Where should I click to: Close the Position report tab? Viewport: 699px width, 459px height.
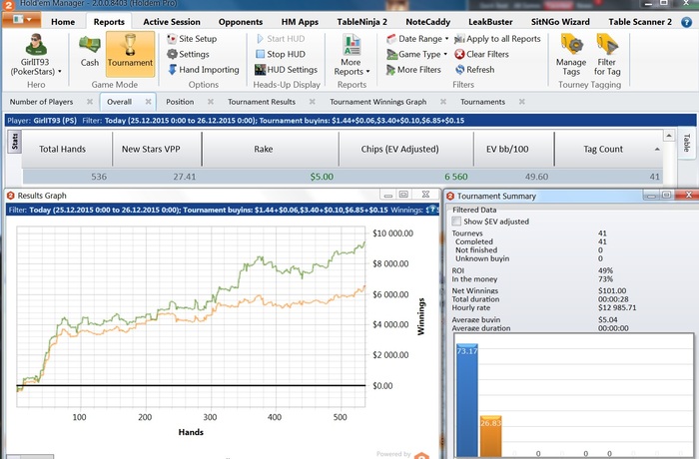pyautogui.click(x=211, y=102)
